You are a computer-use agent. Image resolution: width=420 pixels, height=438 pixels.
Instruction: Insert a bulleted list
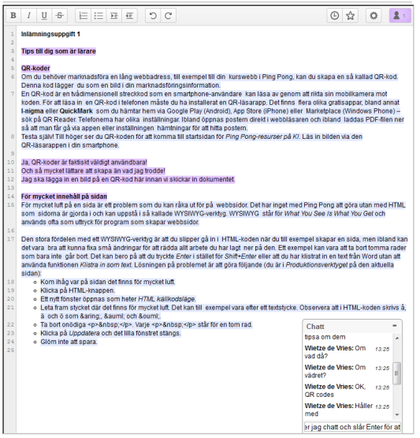(98, 15)
